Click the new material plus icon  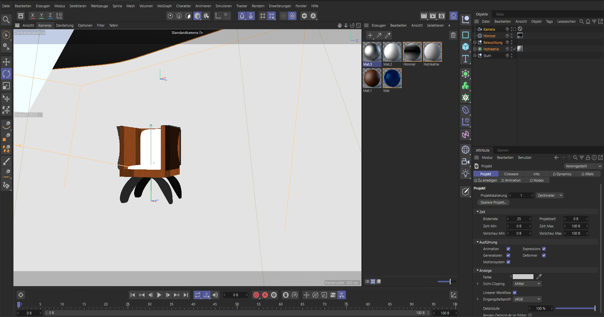coord(370,35)
